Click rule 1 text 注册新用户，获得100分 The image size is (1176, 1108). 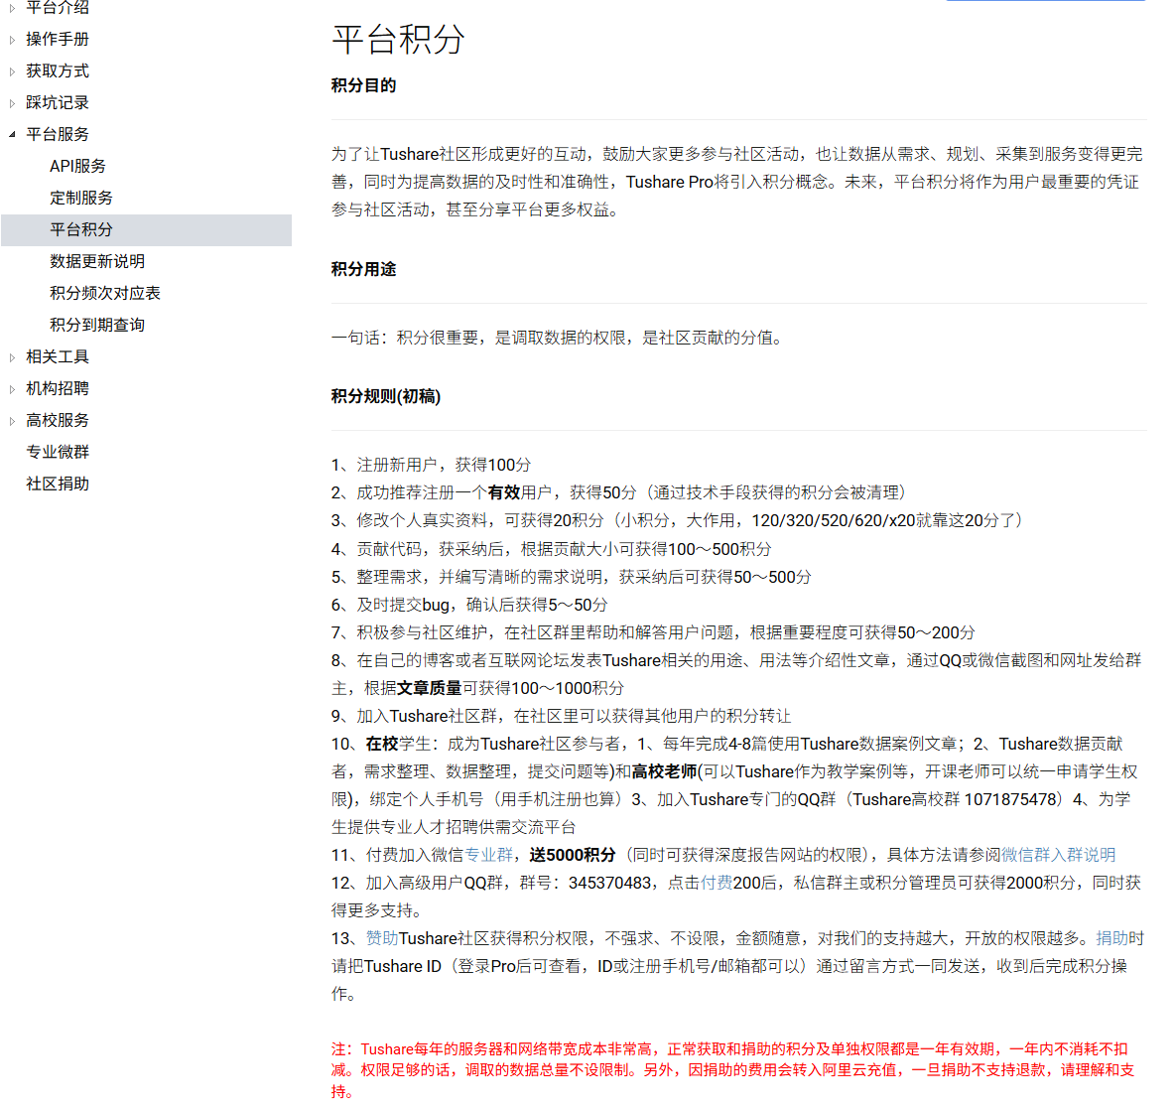444,465
